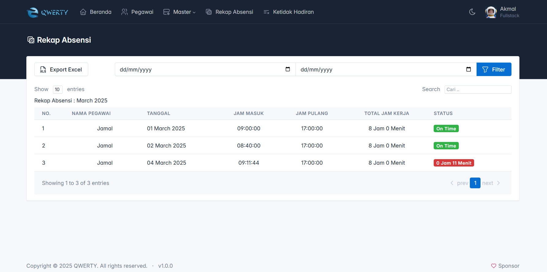The height and width of the screenshot is (272, 547).
Task: Open Ketidak Hadiran menu
Action: pyautogui.click(x=289, y=12)
